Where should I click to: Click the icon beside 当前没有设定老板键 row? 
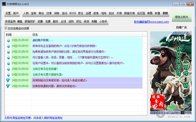point(8,69)
